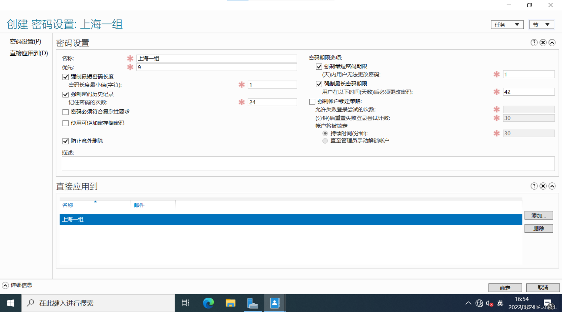Viewport: 562px width, 312px height.
Task: Close the 直接应用到 section with X icon
Action: 543,186
